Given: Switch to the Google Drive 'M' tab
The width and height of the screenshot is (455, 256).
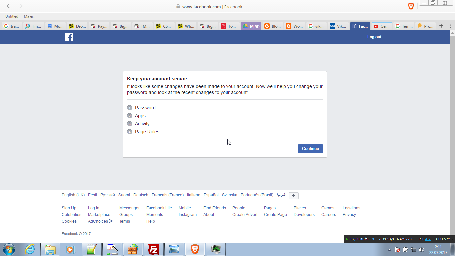Looking at the screenshot, I should [x=251, y=26].
